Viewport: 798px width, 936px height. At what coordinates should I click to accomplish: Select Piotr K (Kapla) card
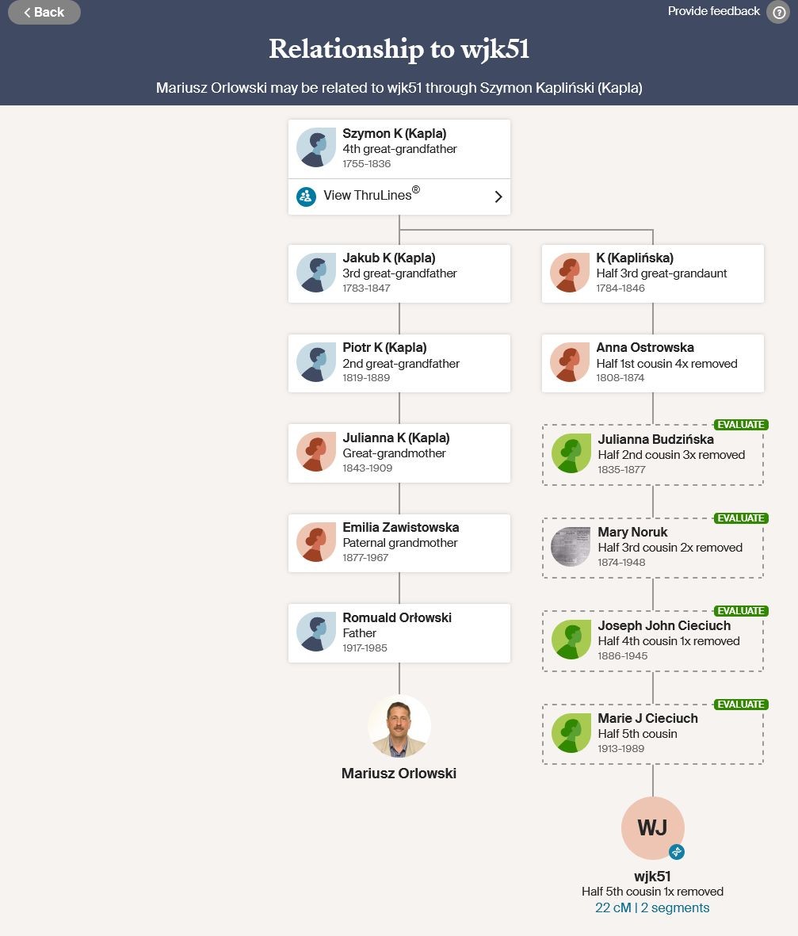tap(399, 363)
